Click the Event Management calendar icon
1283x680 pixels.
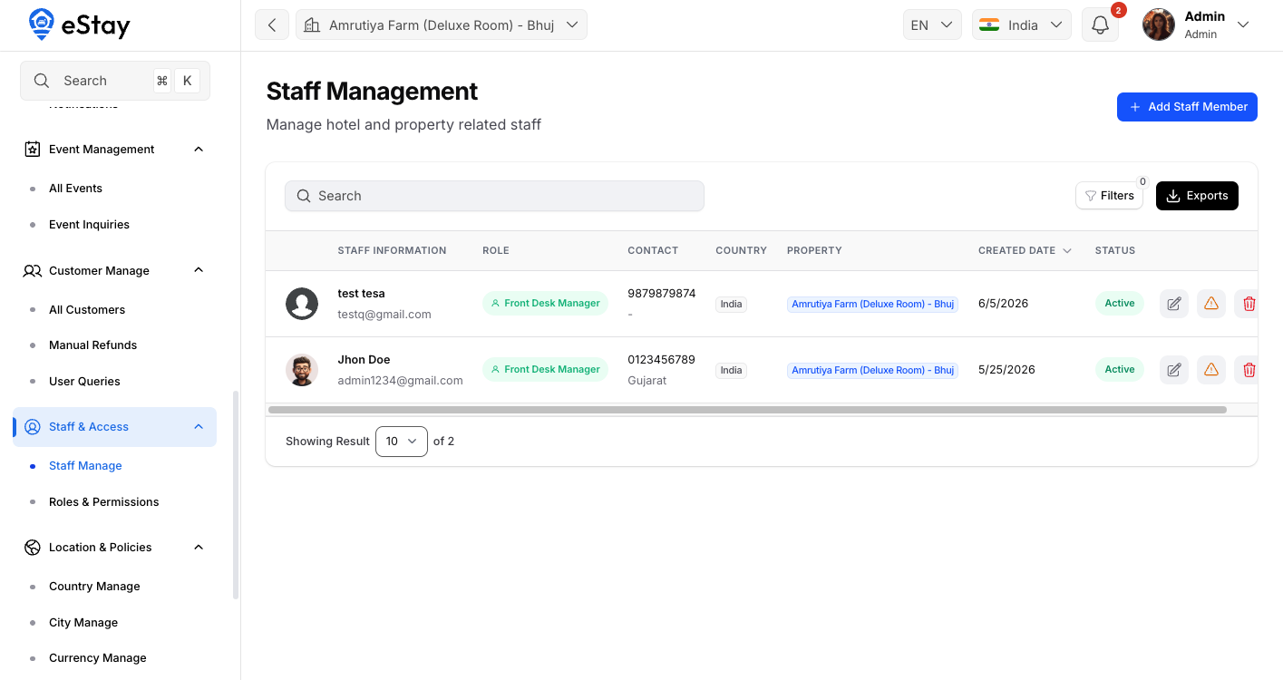(x=33, y=150)
